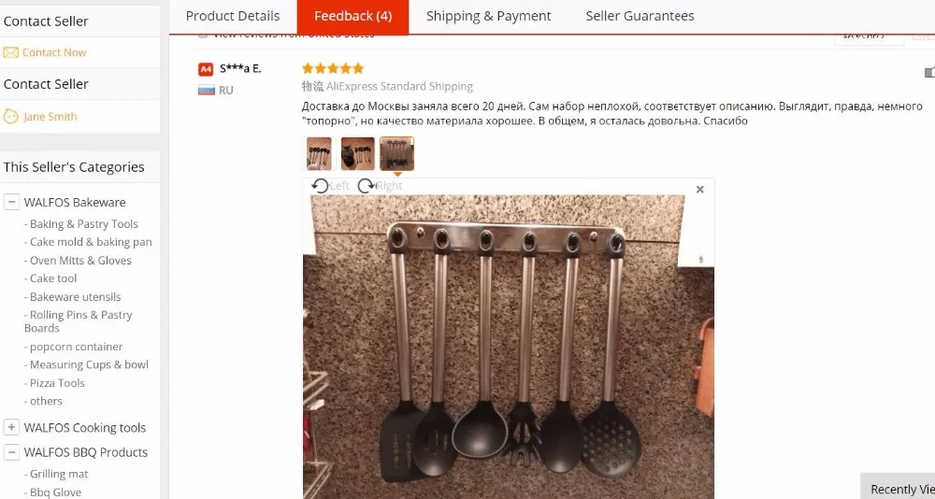The image size is (935, 499).
Task: Open Baking & Pastry Tools category link
Action: 83,224
